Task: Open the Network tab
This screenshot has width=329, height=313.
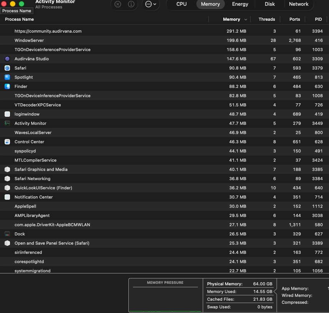Action: [299, 4]
